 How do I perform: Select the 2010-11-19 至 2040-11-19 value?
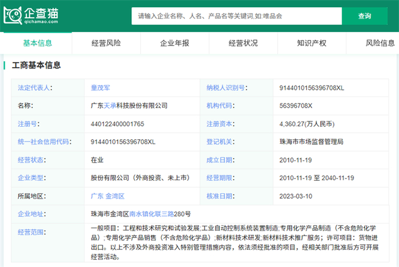316,178
